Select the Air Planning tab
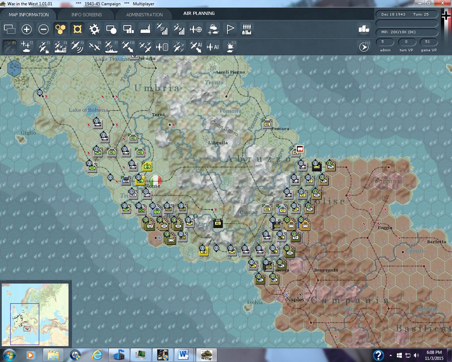452x362 pixels. [199, 13]
